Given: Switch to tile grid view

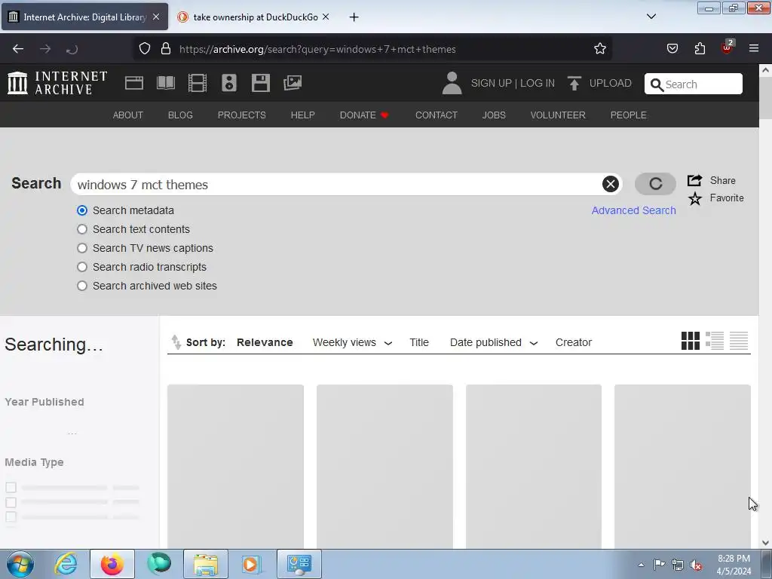Looking at the screenshot, I should (x=691, y=341).
